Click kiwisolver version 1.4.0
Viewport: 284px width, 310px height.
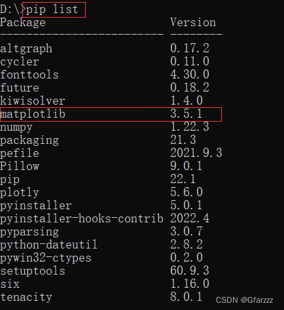click(186, 101)
